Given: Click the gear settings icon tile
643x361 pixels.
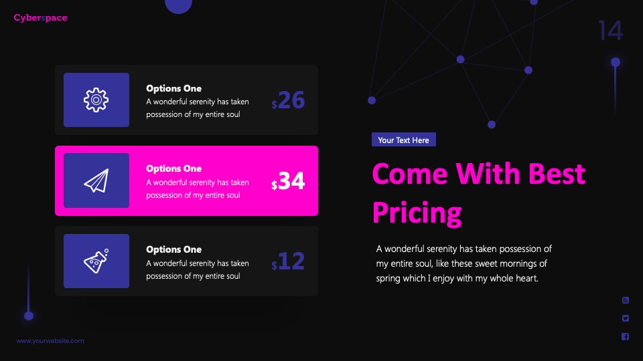Looking at the screenshot, I should (x=96, y=100).
